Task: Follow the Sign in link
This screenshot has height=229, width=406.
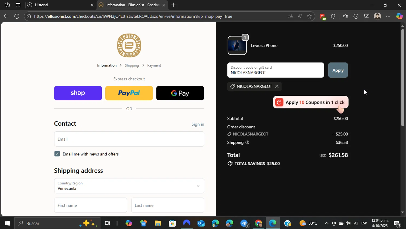Action: pyautogui.click(x=198, y=124)
